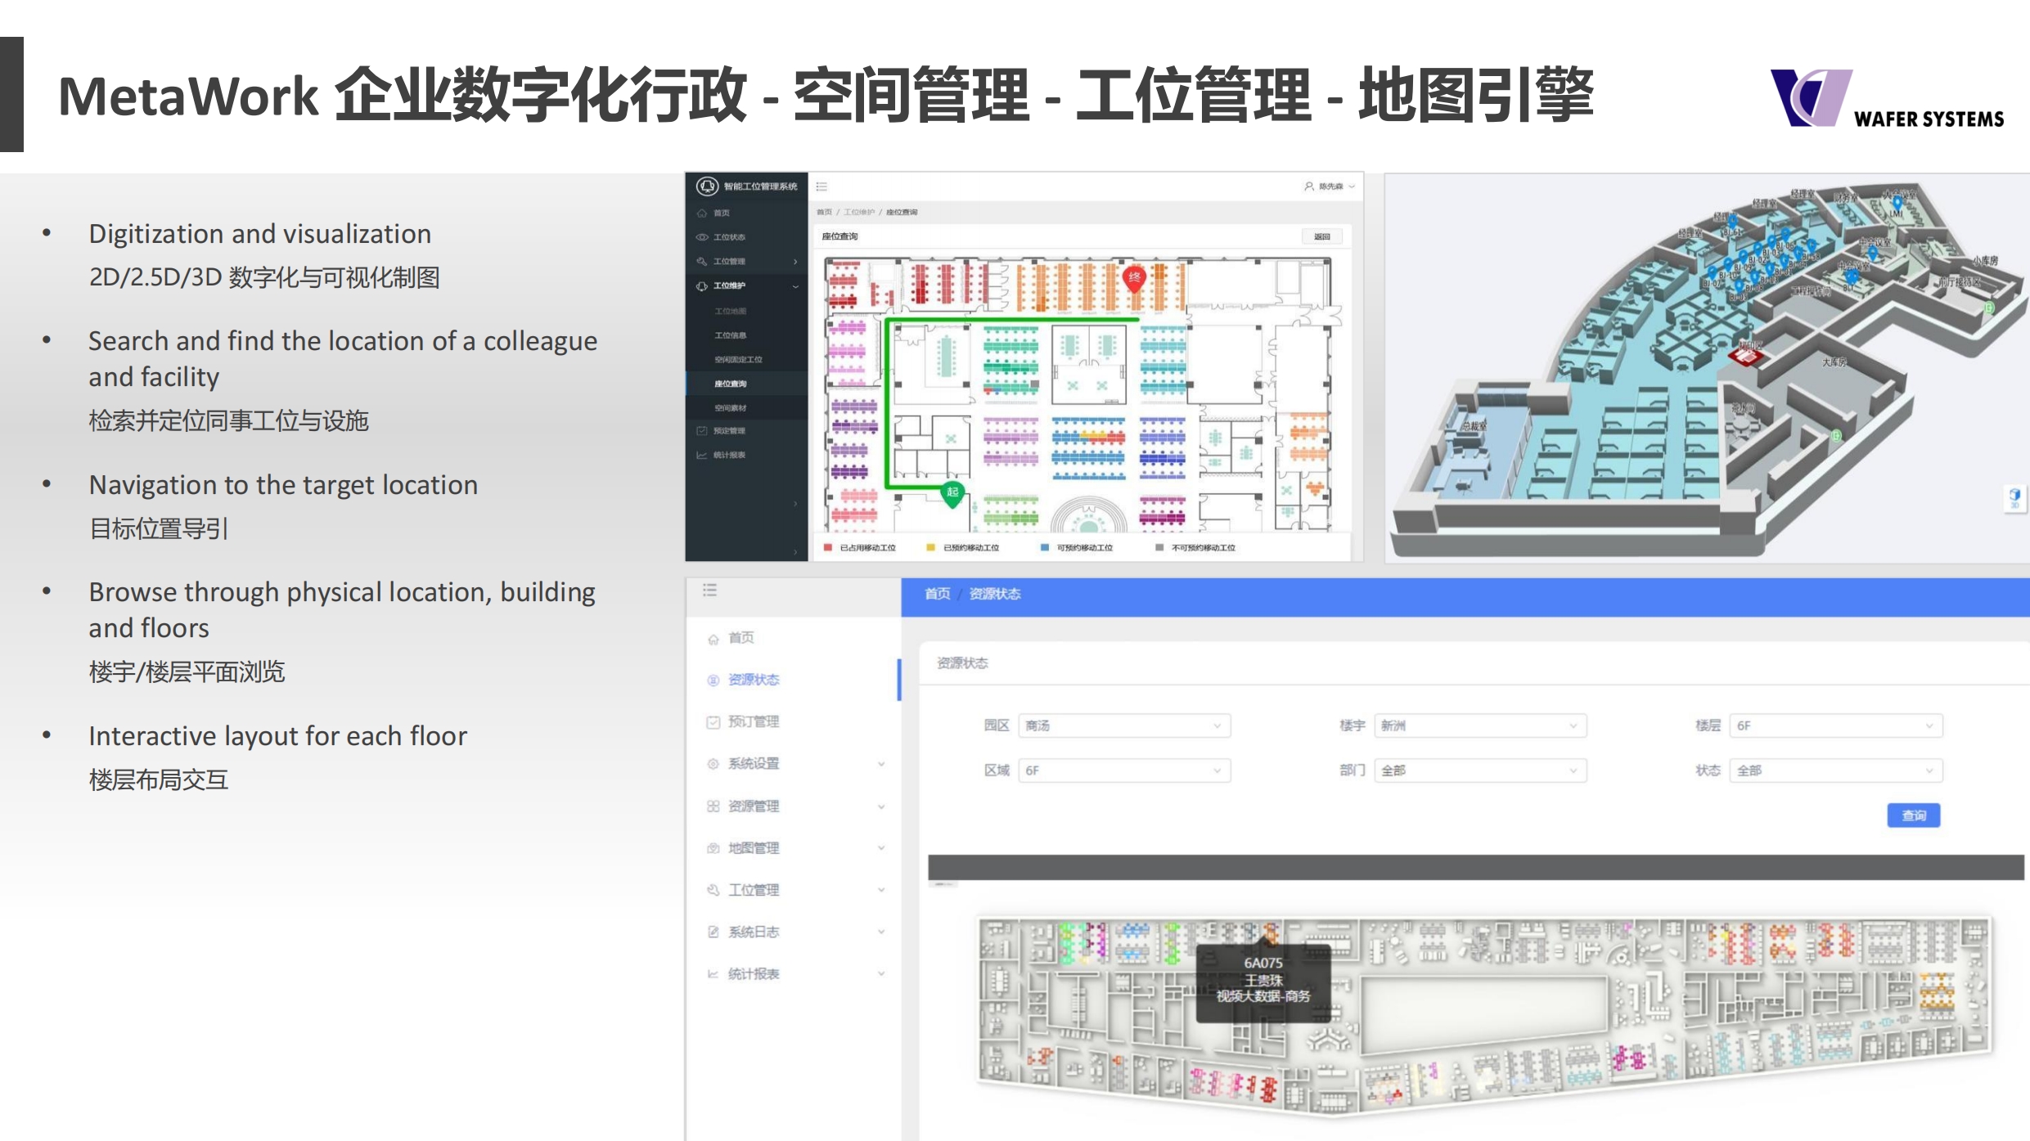Select 工位信息 submenu item
Viewport: 2030px width, 1141px height.
[731, 335]
